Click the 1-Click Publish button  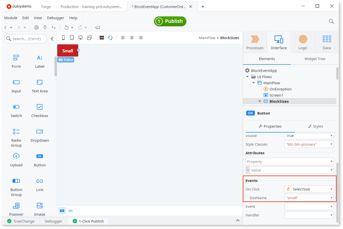[170, 21]
